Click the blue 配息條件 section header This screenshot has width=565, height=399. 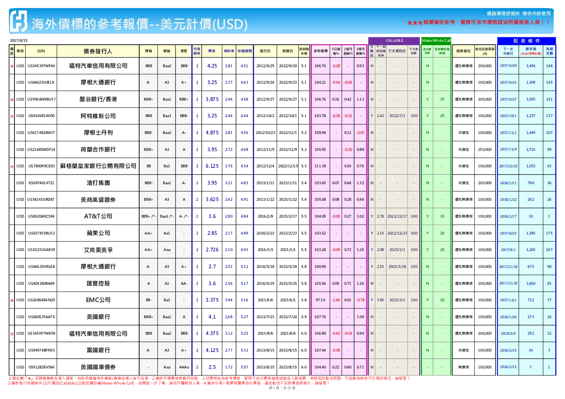pos(526,41)
